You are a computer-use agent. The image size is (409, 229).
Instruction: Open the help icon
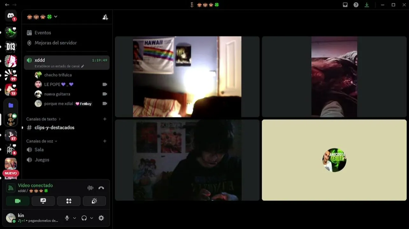tap(356, 5)
